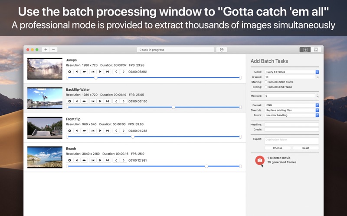Skip to the end of Front flip
Screen dimensions: 347x216
click(x=108, y=131)
